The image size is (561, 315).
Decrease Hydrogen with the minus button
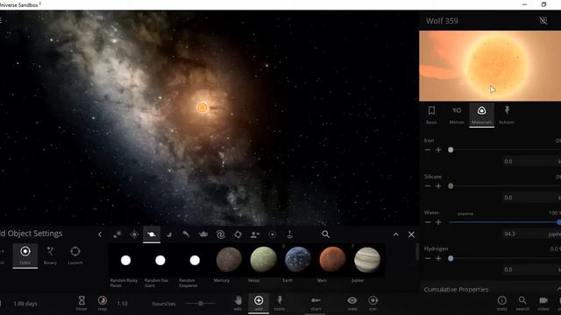click(x=428, y=258)
